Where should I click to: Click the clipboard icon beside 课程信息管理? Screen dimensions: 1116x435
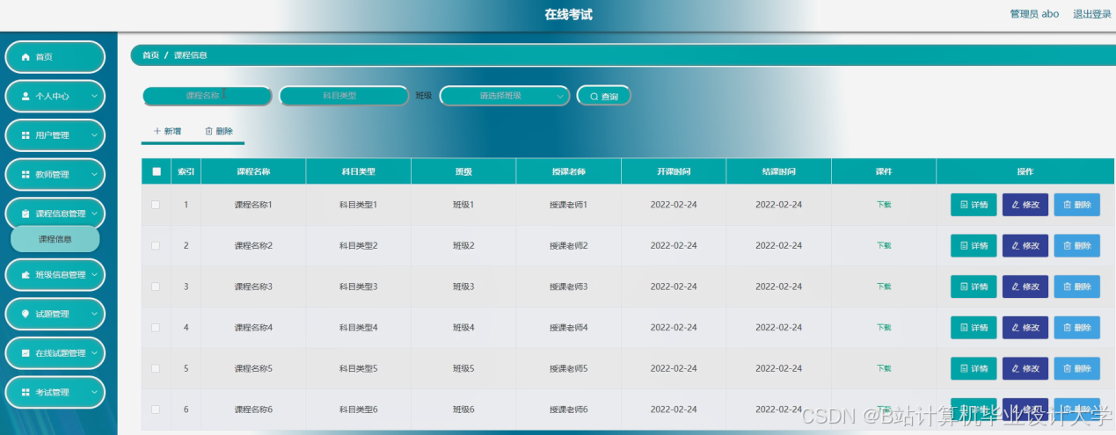click(26, 214)
